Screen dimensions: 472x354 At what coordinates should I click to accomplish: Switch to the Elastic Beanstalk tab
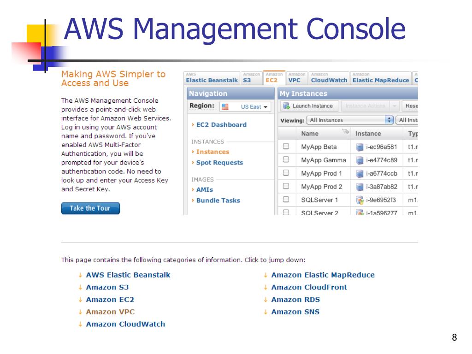212,78
